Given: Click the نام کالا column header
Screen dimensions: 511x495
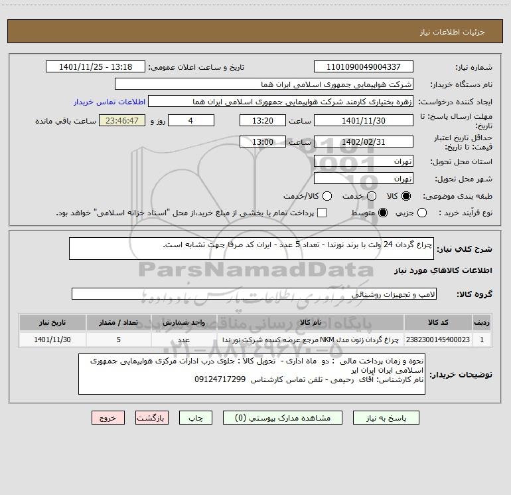Looking at the screenshot, I should (x=311, y=322).
